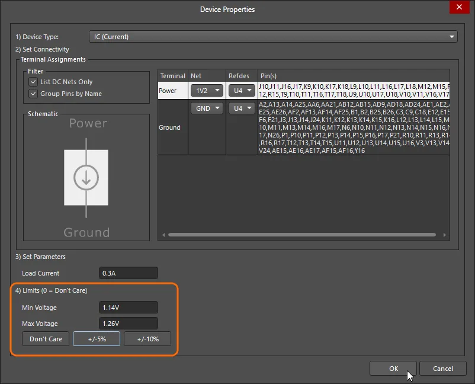This screenshot has height=384, width=475.
Task: Select the Power terminal row pins cell
Action: pos(354,91)
